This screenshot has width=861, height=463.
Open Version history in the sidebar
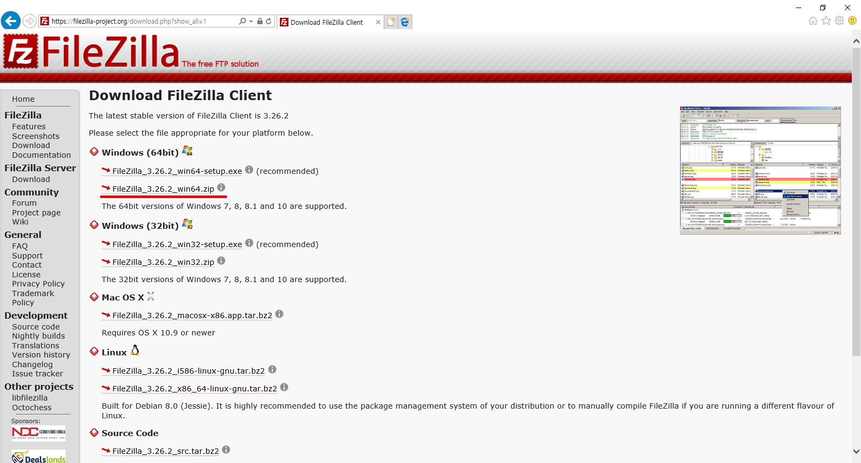[x=41, y=355]
